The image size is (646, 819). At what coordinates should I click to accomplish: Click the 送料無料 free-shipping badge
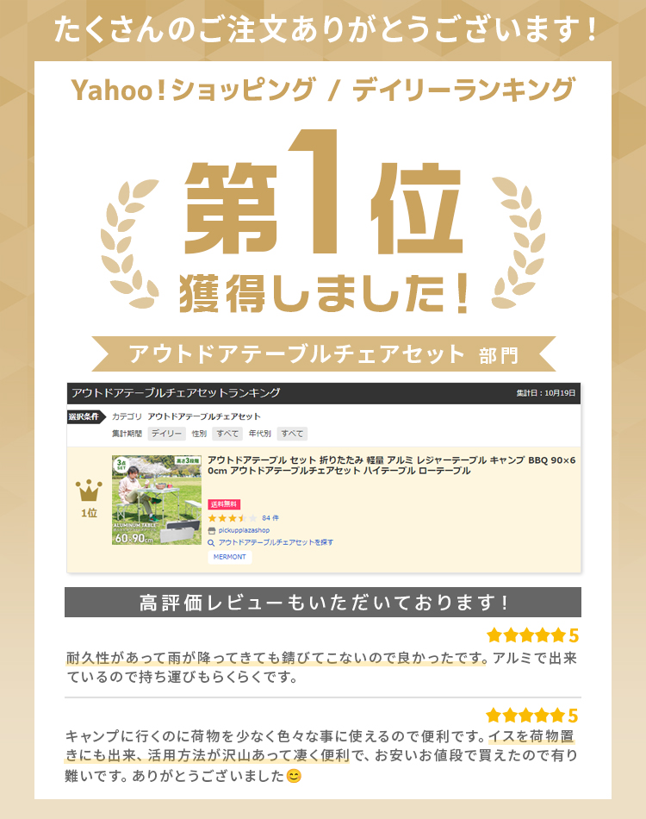(x=224, y=504)
